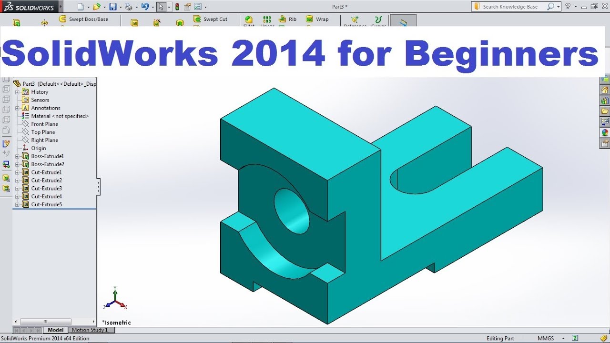Click the MMGS unit system status
610x343 pixels.
pos(546,338)
